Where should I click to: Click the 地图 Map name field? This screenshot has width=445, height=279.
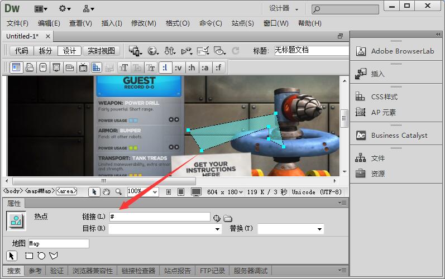tap(59, 243)
